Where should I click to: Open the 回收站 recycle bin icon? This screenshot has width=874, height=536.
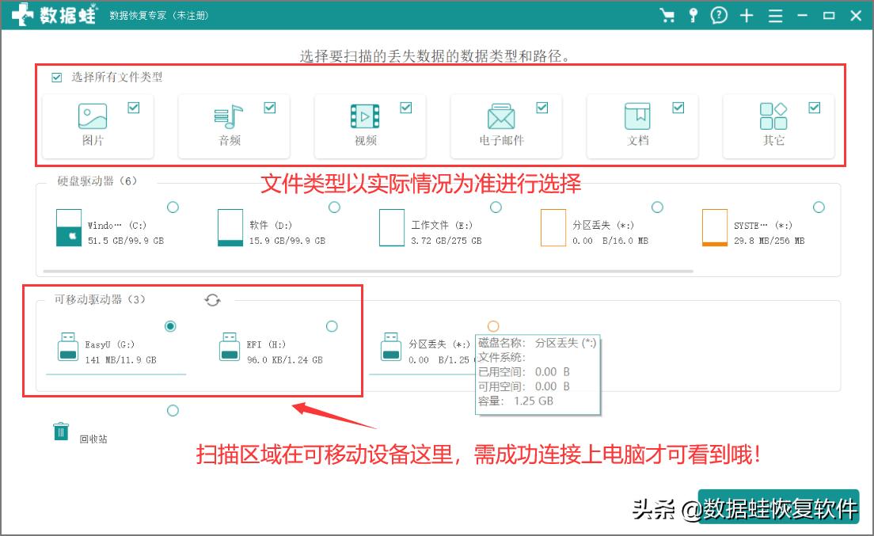[59, 431]
